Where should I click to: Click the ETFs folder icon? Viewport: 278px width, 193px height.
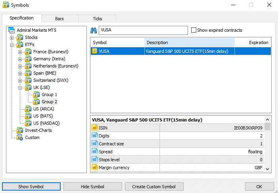(x=20, y=44)
